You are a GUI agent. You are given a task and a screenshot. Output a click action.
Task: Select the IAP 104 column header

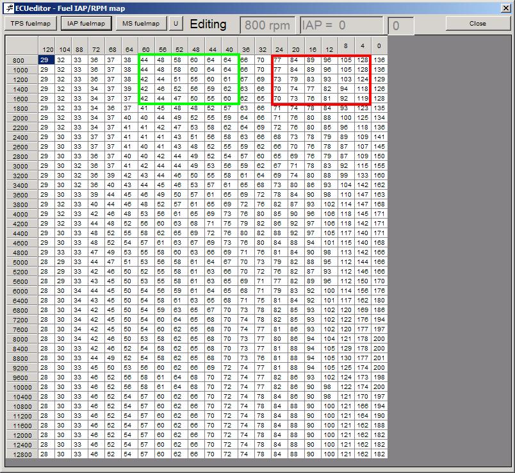pos(63,46)
